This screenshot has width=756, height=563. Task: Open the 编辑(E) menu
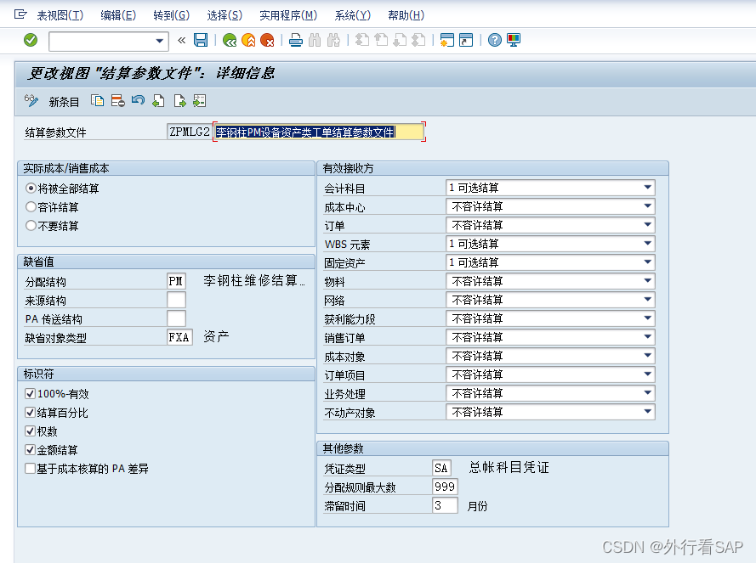pos(118,15)
